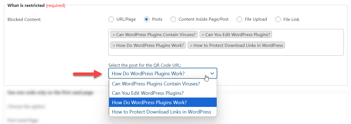Click the 'What is restricted' section heading
This screenshot has width=351, height=124.
point(26,5)
